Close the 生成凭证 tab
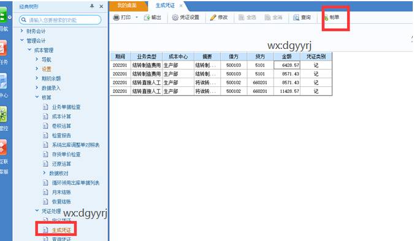Viewport: 414px width, 241px height. (x=181, y=6)
